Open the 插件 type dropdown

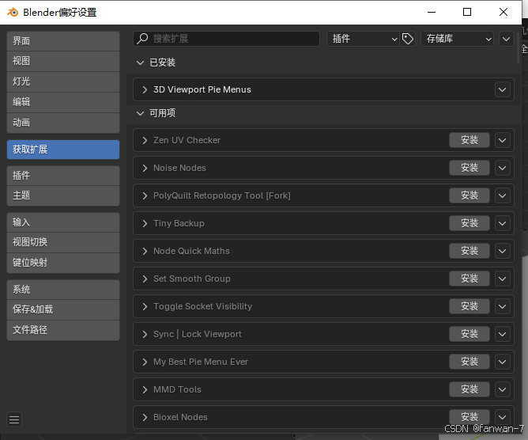[x=363, y=39]
